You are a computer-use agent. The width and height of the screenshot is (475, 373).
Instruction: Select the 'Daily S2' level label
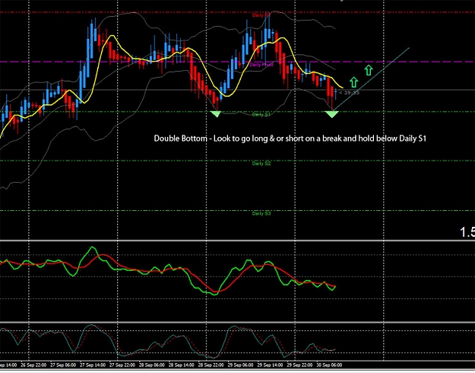click(261, 164)
